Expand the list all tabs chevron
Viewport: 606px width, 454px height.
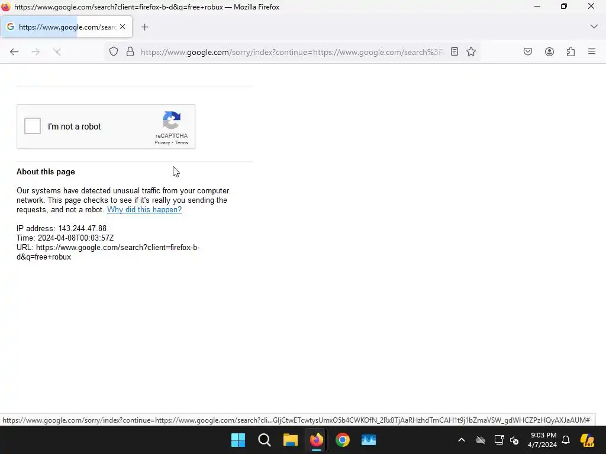tap(594, 27)
